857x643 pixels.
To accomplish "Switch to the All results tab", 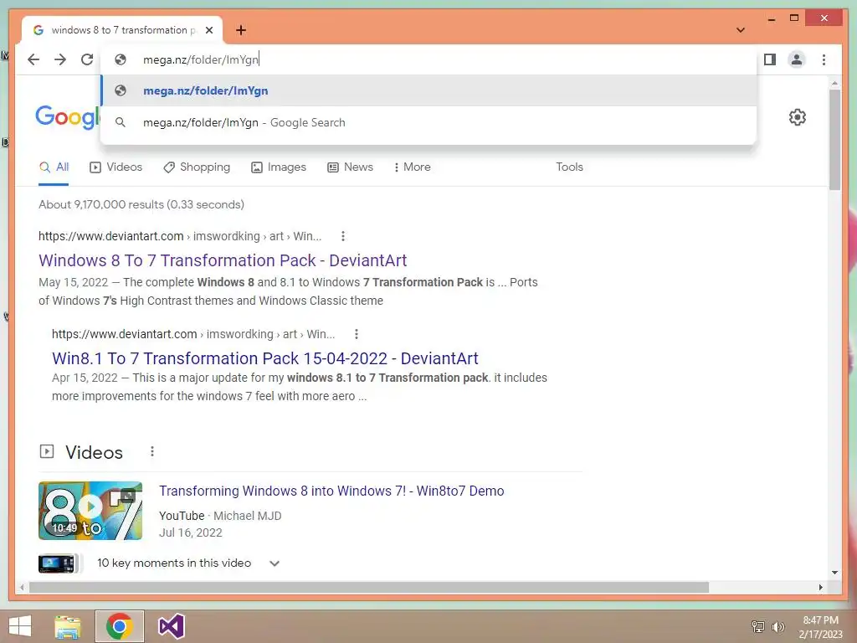I will point(54,167).
